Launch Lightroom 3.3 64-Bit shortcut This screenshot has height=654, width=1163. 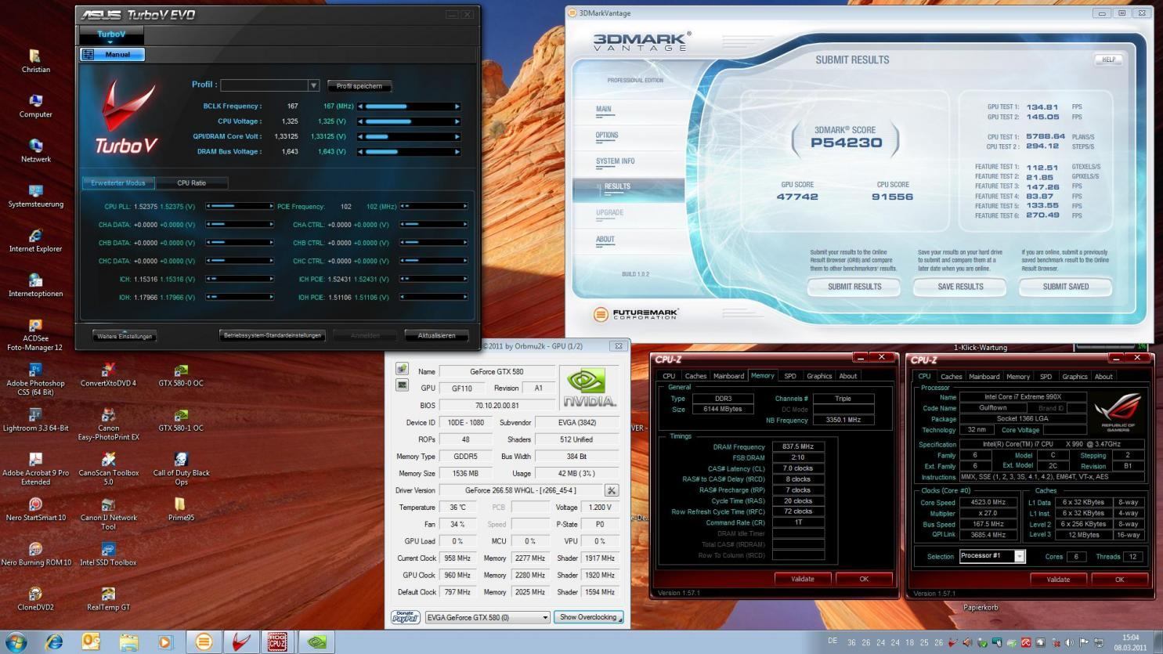tap(35, 420)
